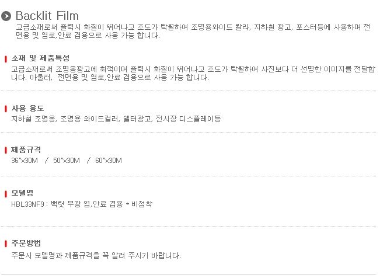Select the 제품규격 section title

[26, 150]
